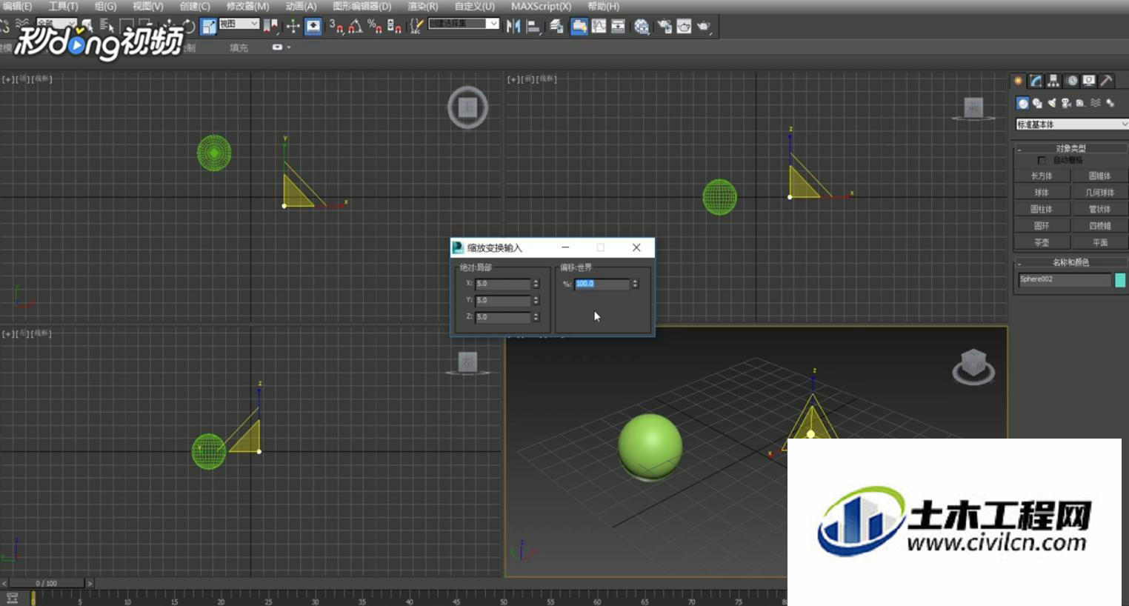Click the Use Pivot Point Center icon
1129x606 pixels.
[x=270, y=27]
